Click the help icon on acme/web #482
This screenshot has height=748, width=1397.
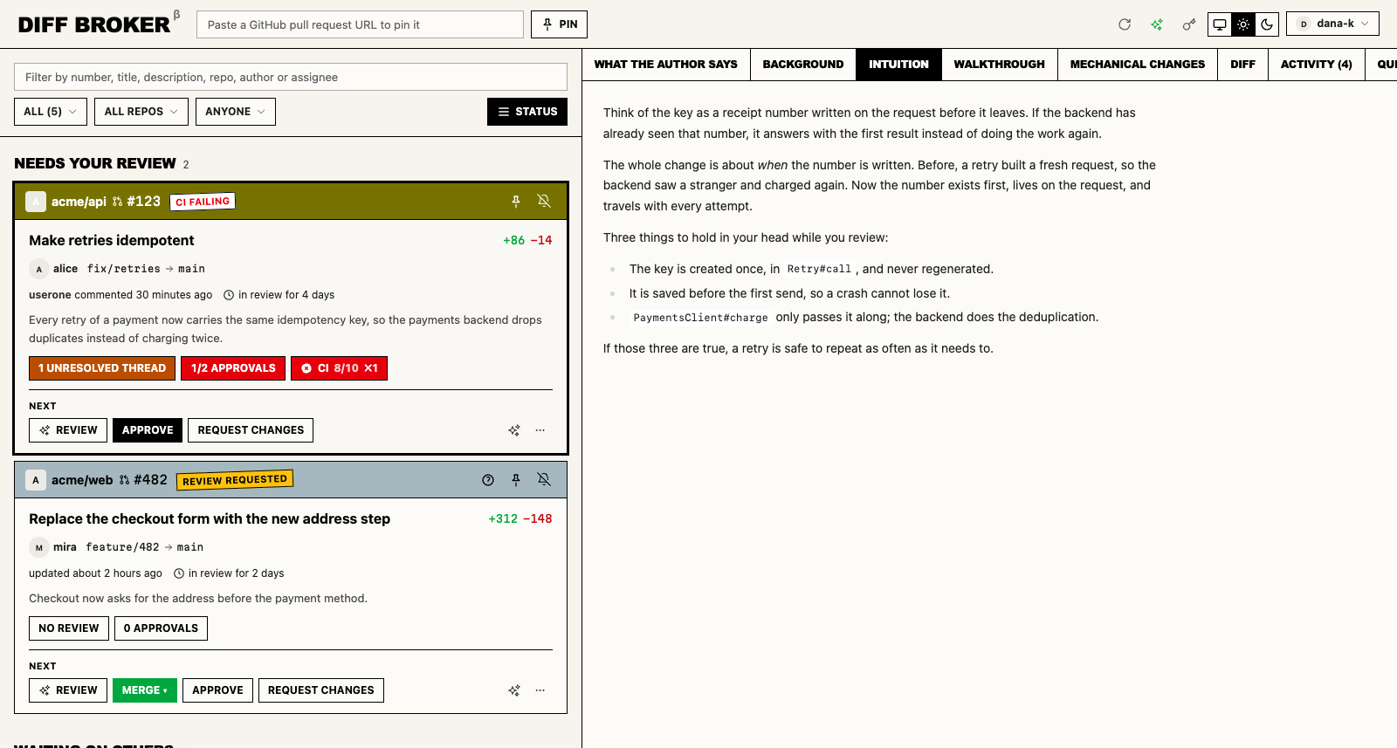tap(488, 480)
